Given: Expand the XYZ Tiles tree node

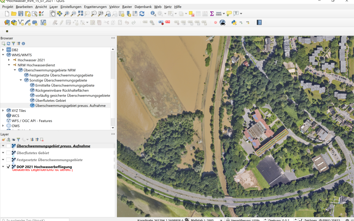Looking at the screenshot, I should tap(3, 111).
